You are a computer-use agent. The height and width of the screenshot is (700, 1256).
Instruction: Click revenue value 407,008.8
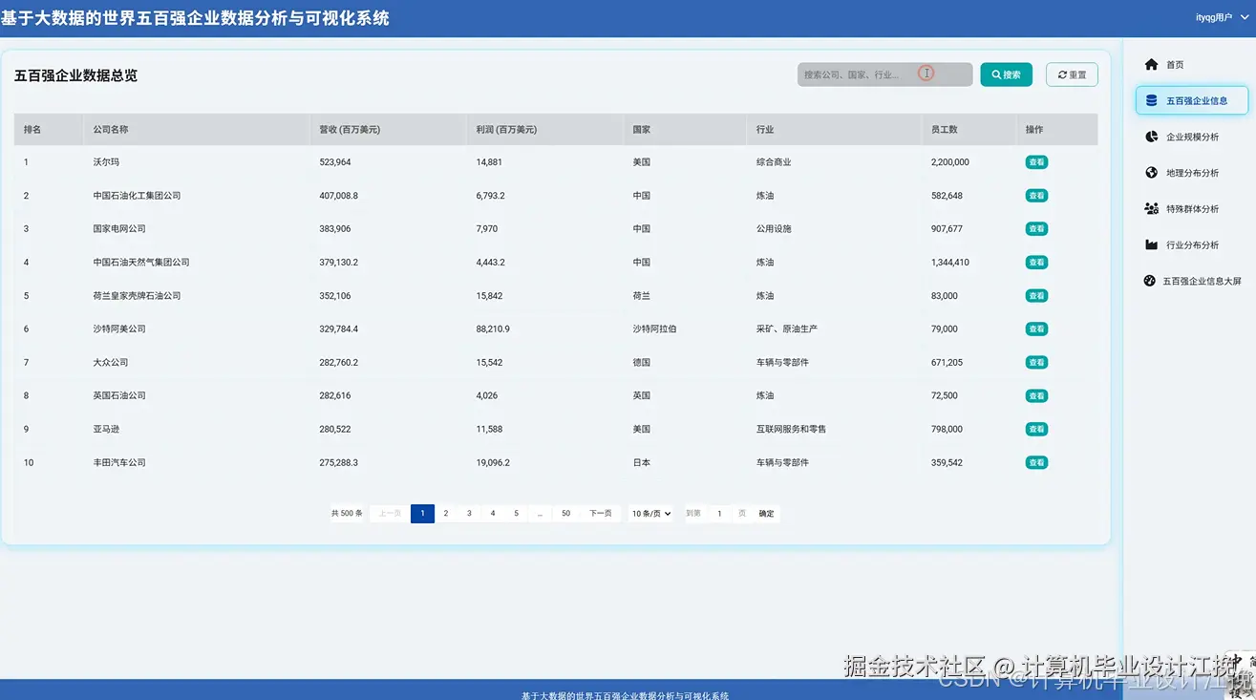point(339,196)
